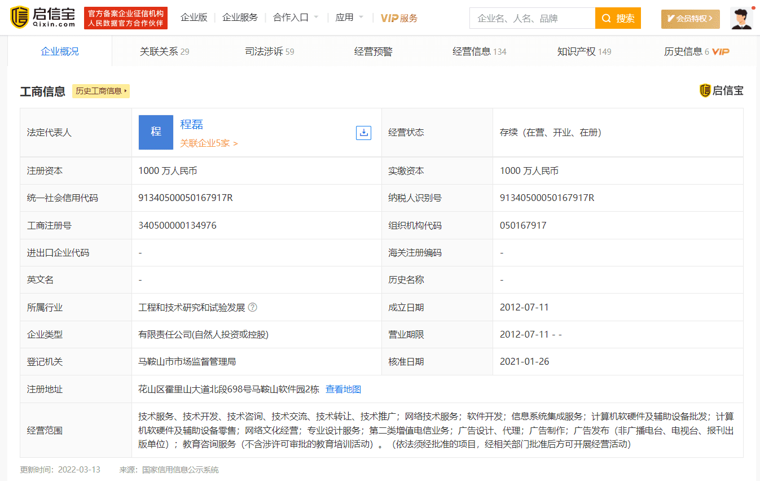This screenshot has height=481, width=760.
Task: Select the 成立日期 value 2012-07-11
Action: [524, 307]
